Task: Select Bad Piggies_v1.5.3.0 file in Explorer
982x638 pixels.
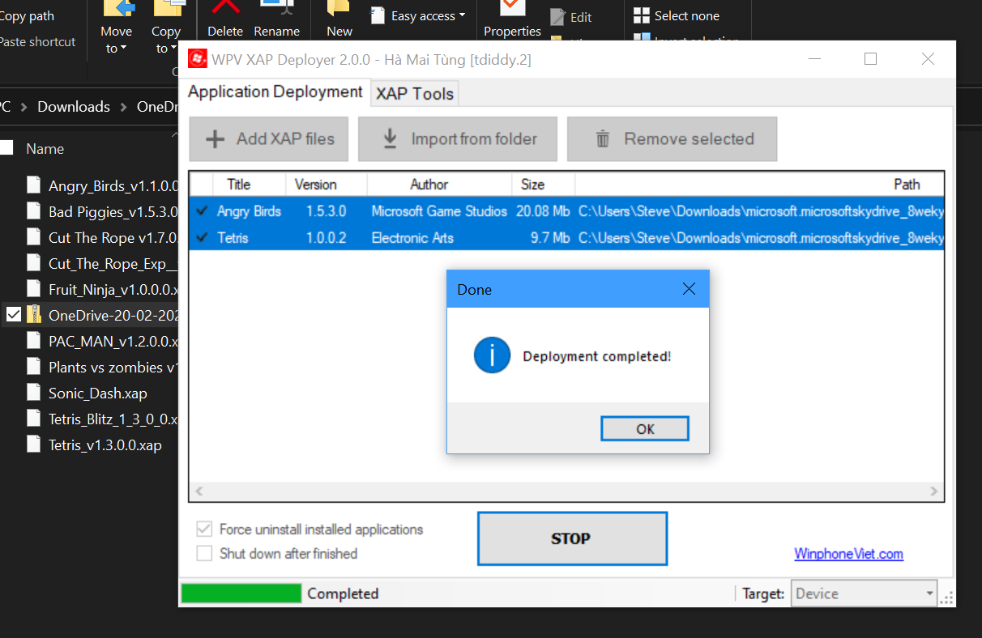Action: 102,211
